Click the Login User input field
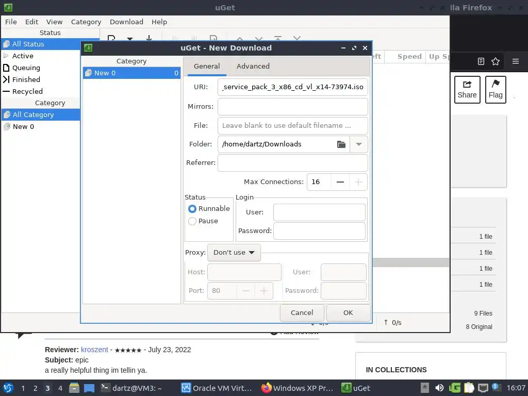The image size is (528, 396). 319,212
